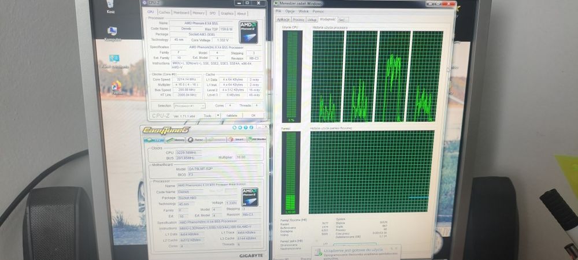Viewport: 578px width, 260px height.
Task: Click the memory usage meter in Task Manager
Action: pos(291,173)
